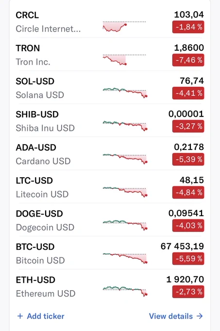The image size is (220, 331).
Task: Click the -7,46 % change badge for TRON
Action: point(188,60)
